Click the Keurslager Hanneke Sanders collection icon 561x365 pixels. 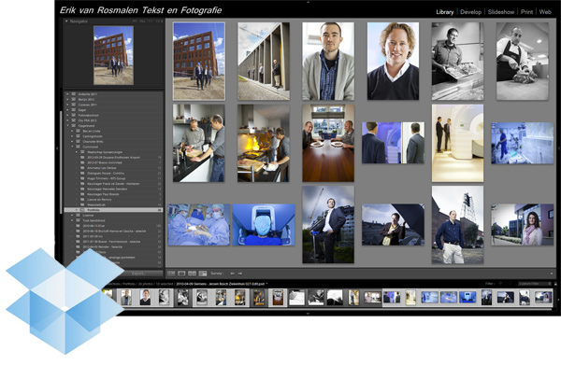(82, 189)
